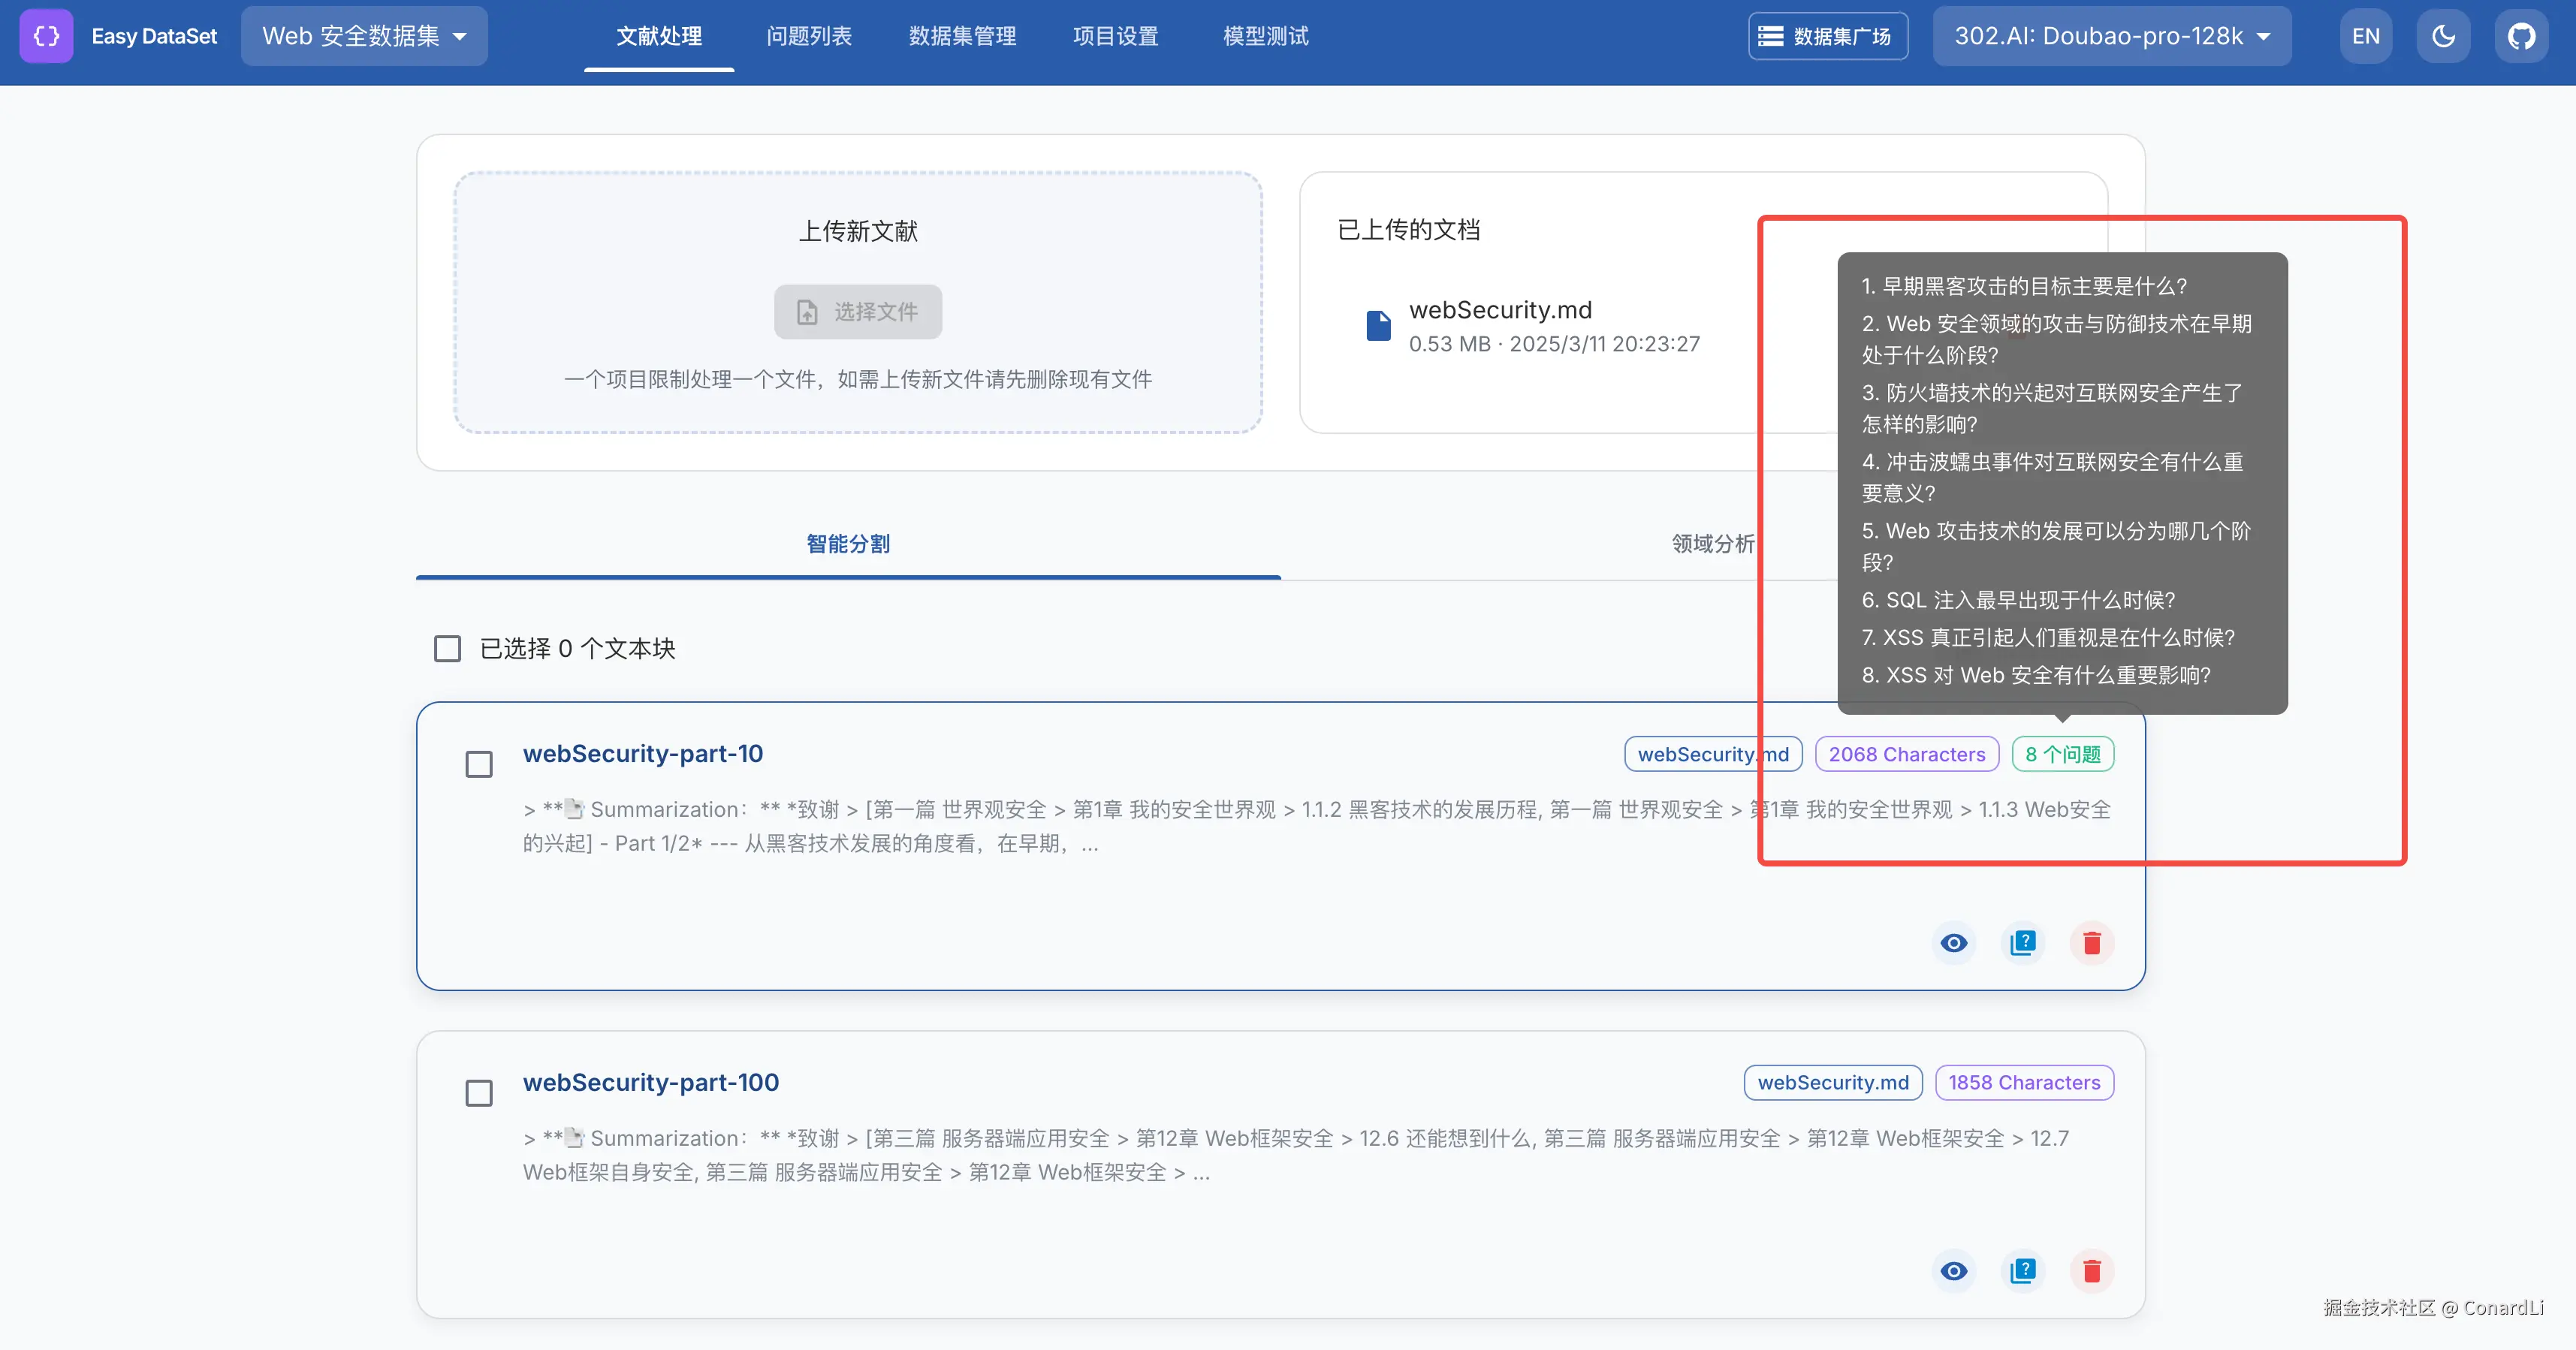Select the 智能分割 tab

point(848,543)
